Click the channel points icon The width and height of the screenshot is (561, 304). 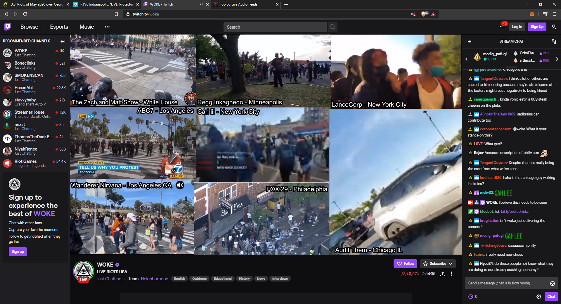click(471, 297)
